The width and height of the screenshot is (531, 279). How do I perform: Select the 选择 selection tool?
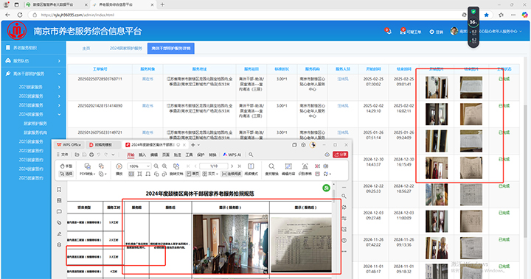tap(66, 174)
